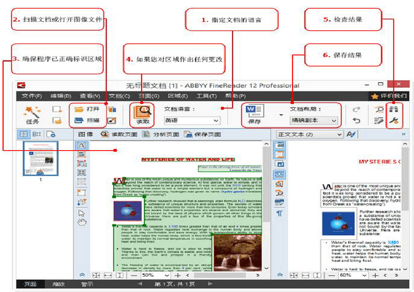
Task: Select the arrow pointer tool
Action: tap(82, 213)
